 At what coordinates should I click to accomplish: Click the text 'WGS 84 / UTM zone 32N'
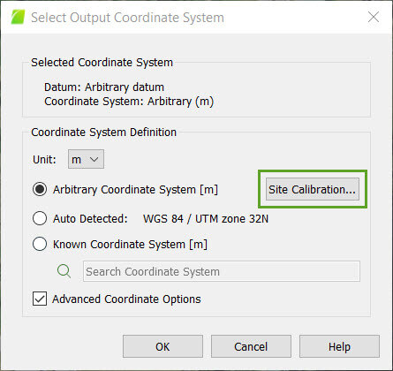(x=206, y=219)
